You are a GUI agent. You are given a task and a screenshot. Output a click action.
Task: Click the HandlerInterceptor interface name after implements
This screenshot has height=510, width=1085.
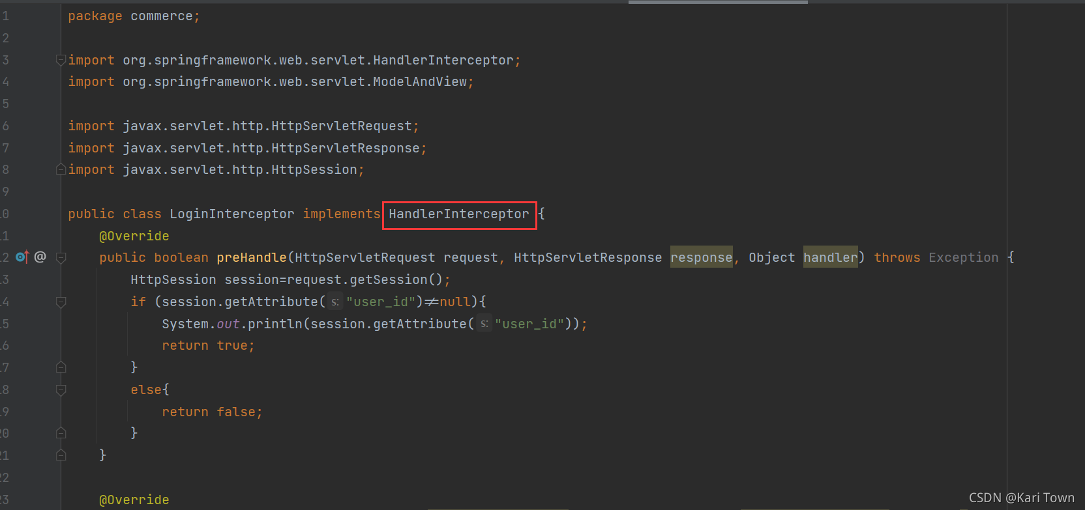point(459,214)
